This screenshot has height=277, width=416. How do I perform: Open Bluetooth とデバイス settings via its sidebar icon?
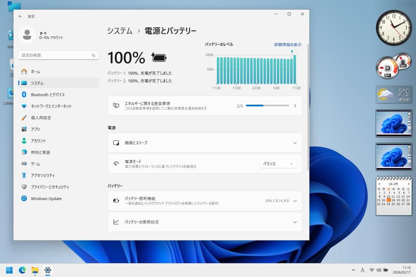coord(25,95)
